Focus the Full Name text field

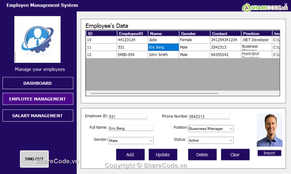click(130, 128)
